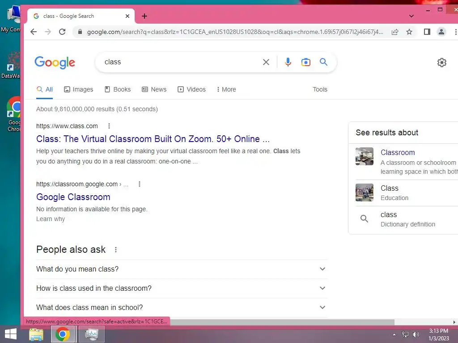458x343 pixels.
Task: Click the Classroom thumbnail image
Action: click(364, 156)
